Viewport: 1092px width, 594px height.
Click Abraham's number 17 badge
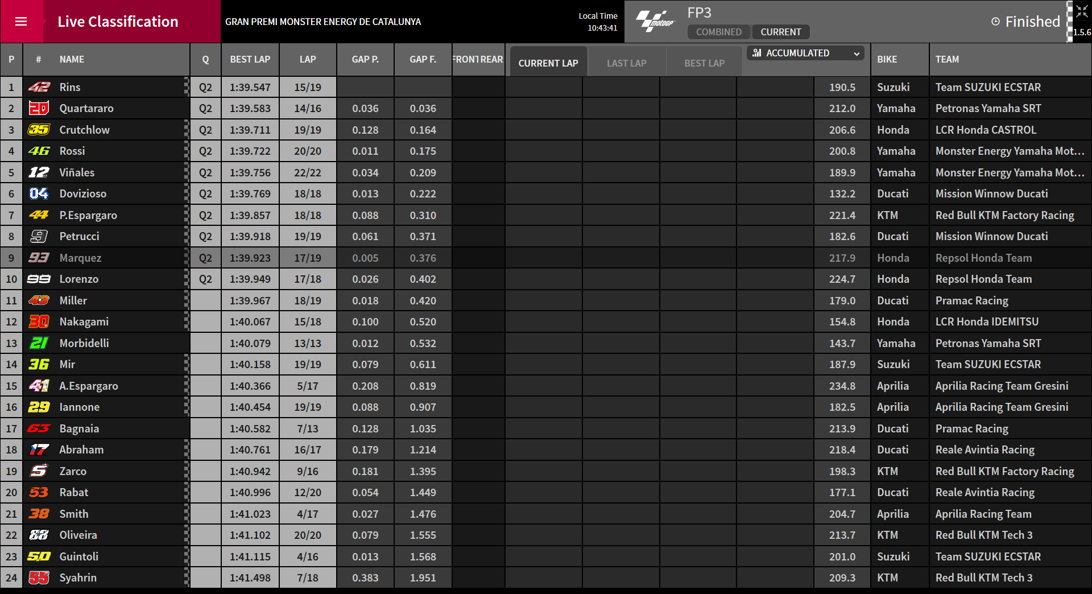[39, 449]
